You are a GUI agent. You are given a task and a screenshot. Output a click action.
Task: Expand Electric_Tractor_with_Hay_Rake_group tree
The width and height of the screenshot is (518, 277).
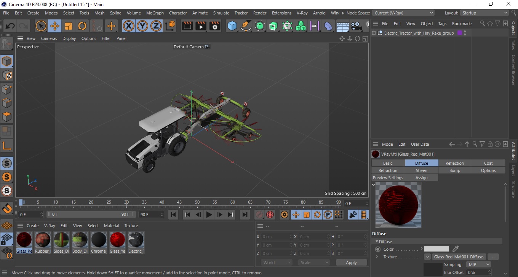coord(374,33)
